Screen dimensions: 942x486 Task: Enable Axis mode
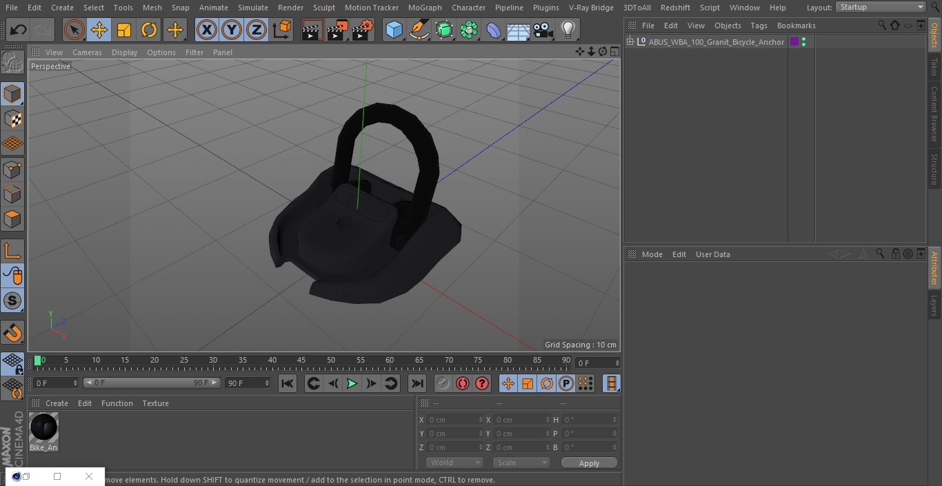pos(12,251)
